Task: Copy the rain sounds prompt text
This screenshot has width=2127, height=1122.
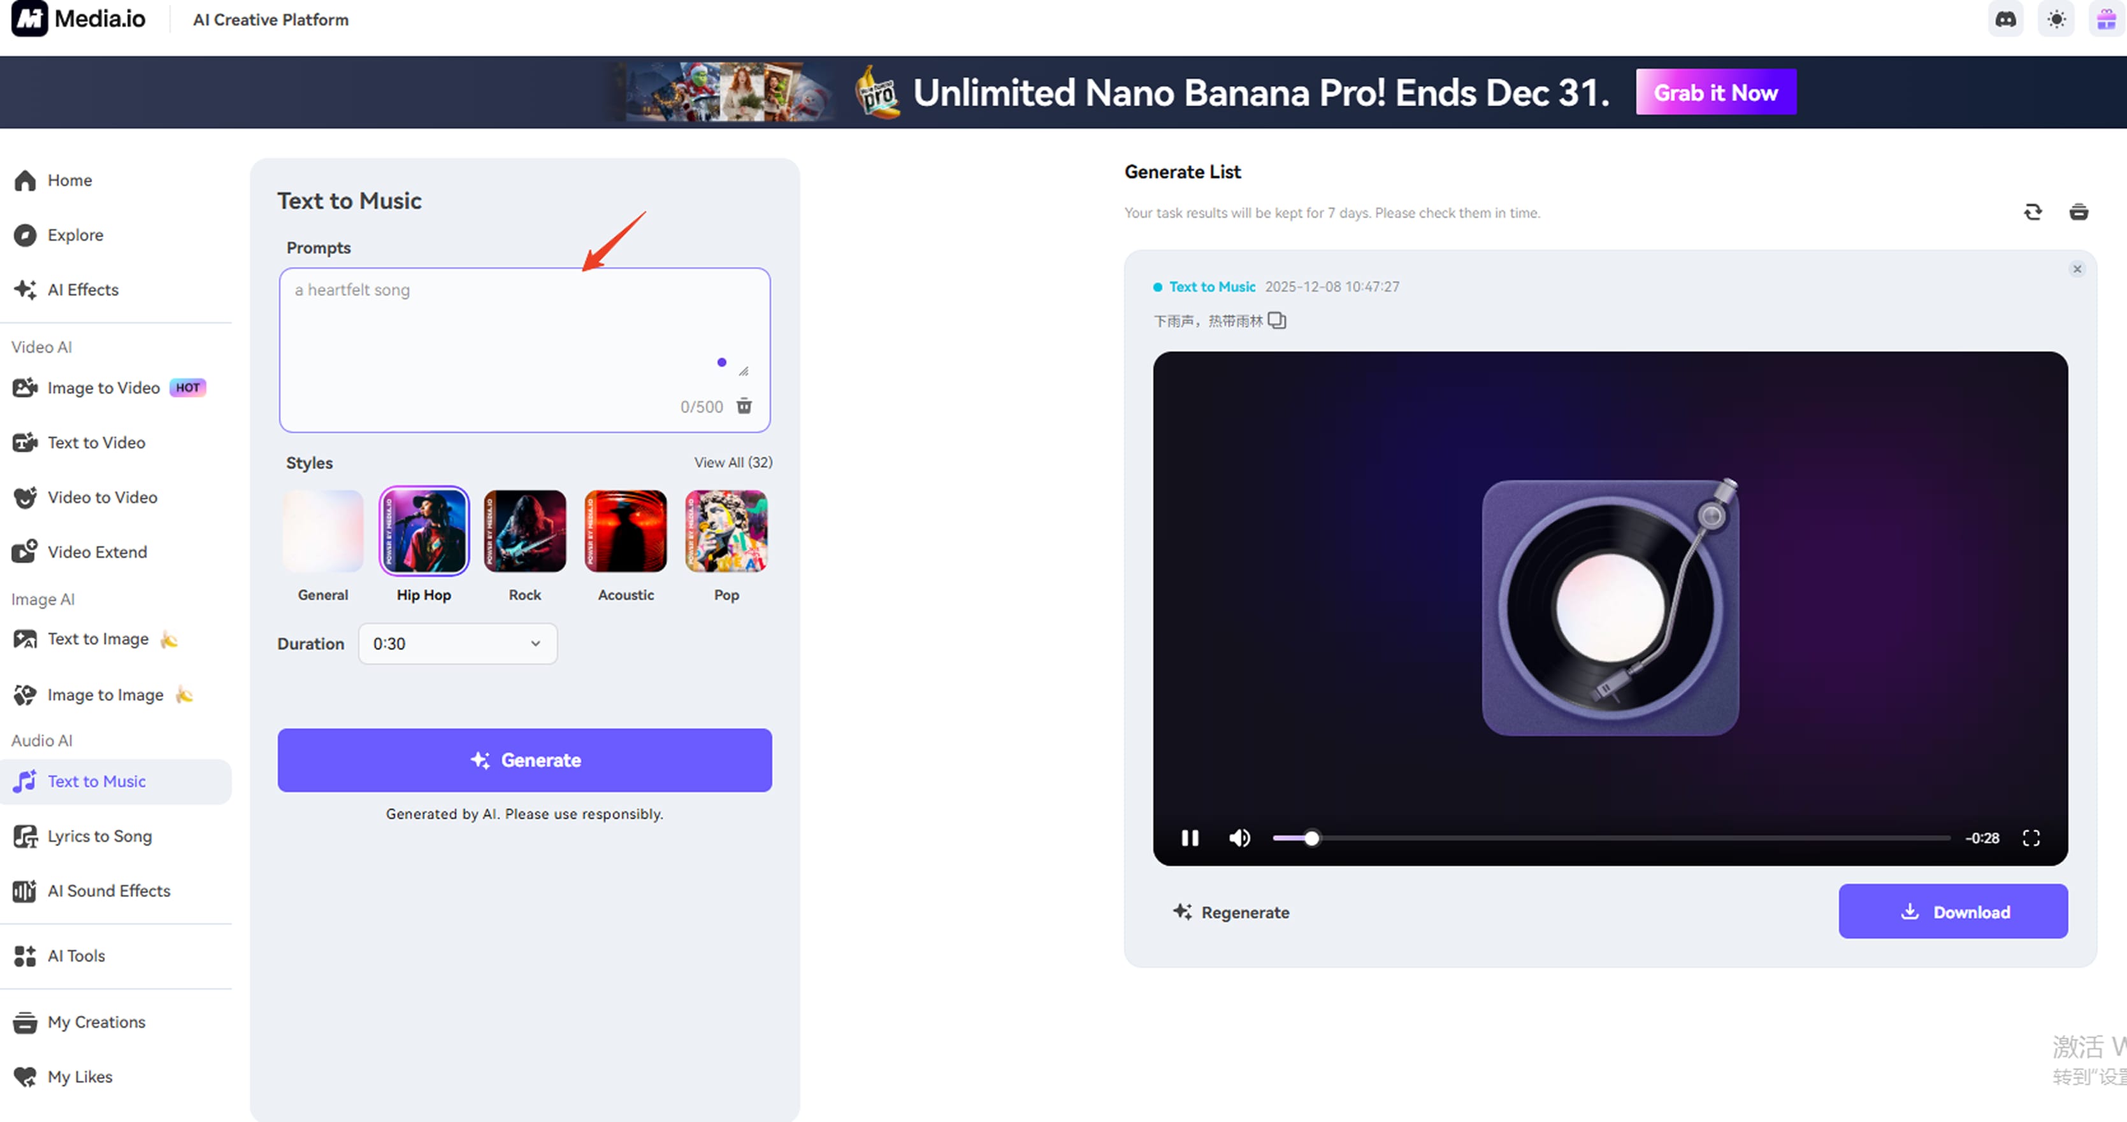Action: point(1278,320)
